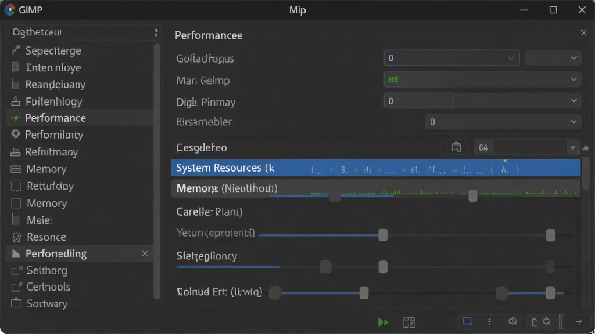This screenshot has height=334, width=595.
Task: Click the up arrow right of 04 dropdown
Action: tap(586, 148)
